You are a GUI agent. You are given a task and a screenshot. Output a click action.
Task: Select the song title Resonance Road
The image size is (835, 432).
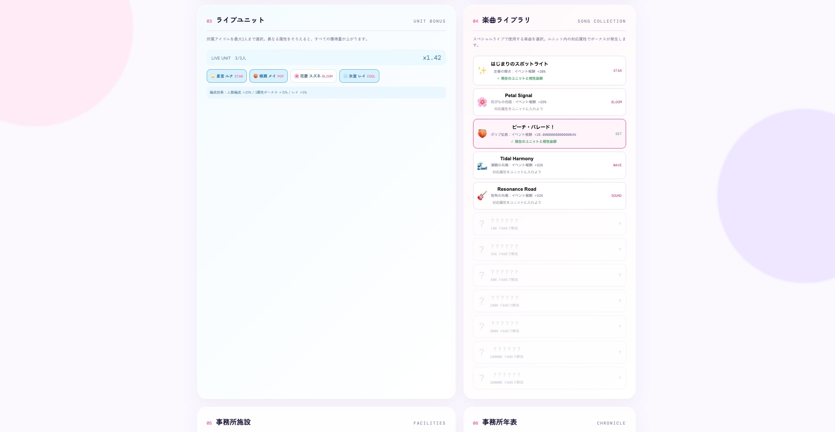[517, 189]
